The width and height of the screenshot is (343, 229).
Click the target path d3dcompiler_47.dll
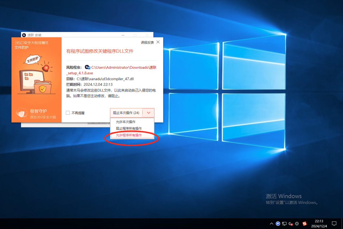point(105,79)
